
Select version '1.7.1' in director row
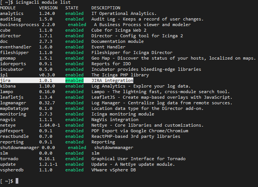coord(46,36)
